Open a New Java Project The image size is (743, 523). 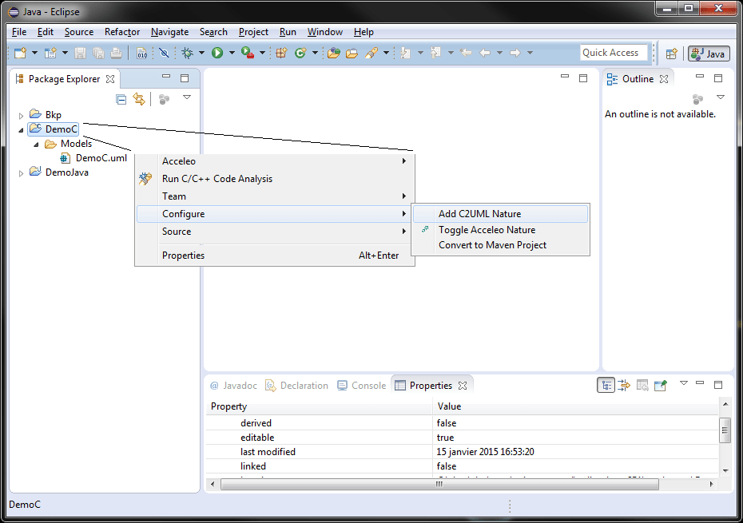(50, 52)
